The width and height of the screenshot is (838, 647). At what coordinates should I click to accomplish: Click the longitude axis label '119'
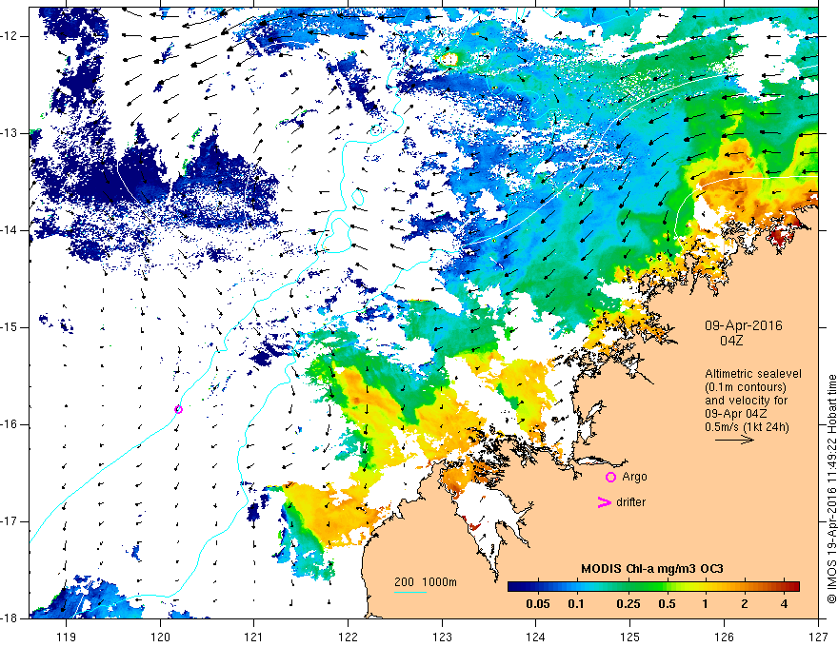[x=67, y=637]
